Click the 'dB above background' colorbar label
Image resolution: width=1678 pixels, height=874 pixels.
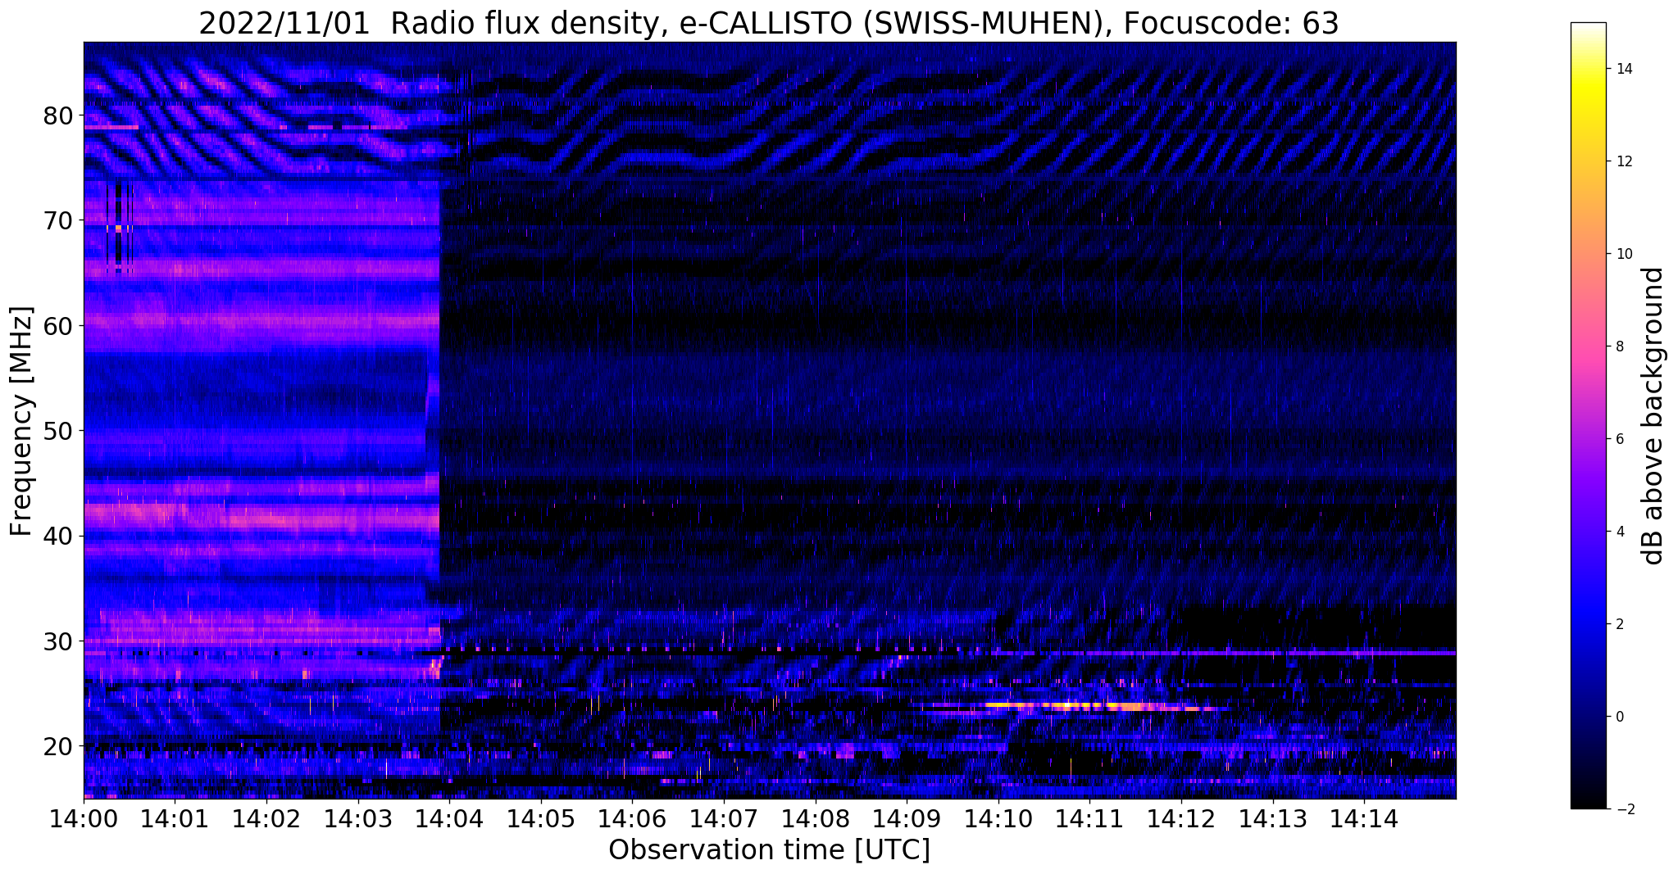(x=1653, y=415)
